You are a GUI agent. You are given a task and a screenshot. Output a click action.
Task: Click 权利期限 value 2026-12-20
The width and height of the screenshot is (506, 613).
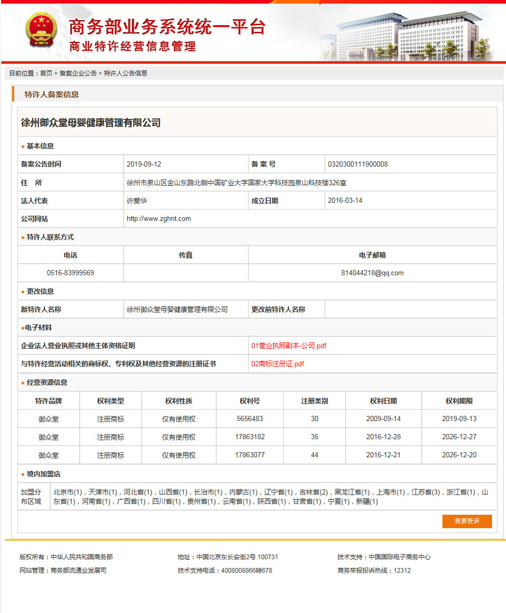click(x=459, y=455)
